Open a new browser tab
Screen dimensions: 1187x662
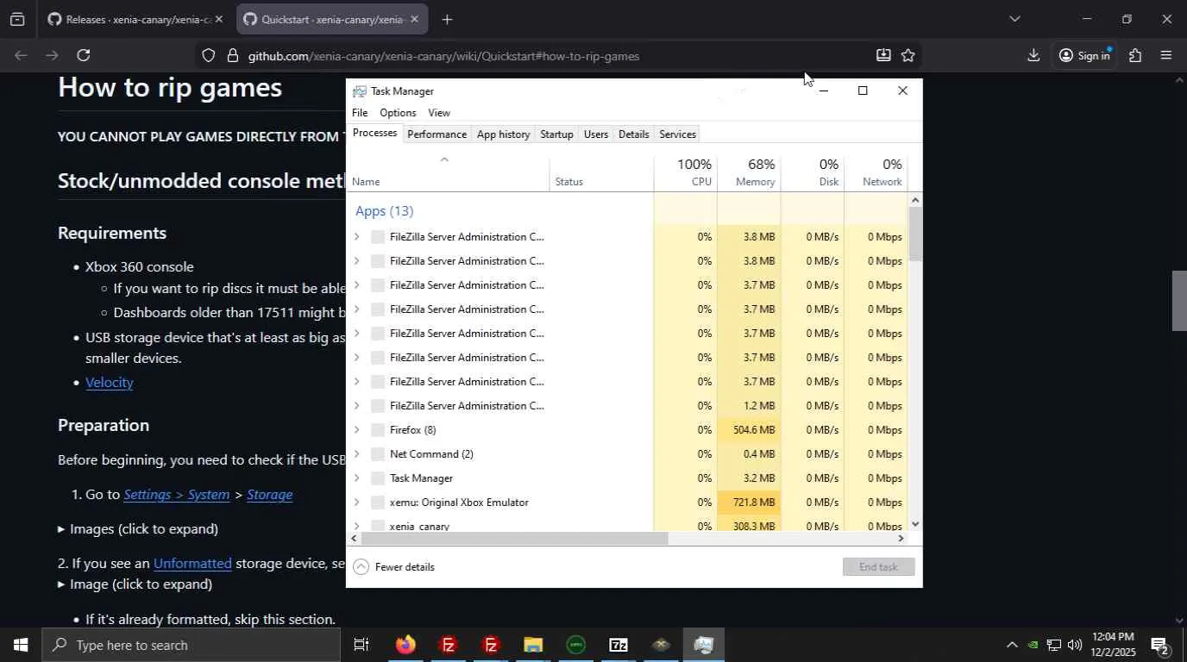point(447,19)
